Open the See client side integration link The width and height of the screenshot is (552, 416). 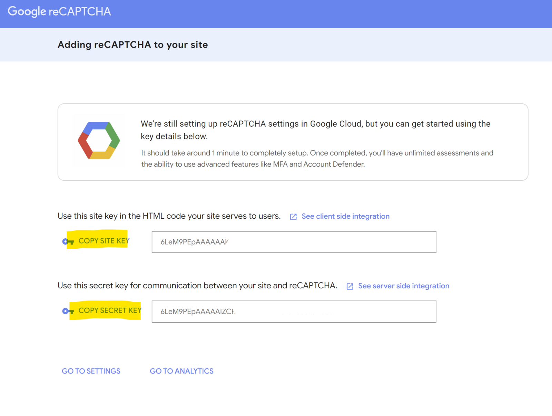point(345,216)
